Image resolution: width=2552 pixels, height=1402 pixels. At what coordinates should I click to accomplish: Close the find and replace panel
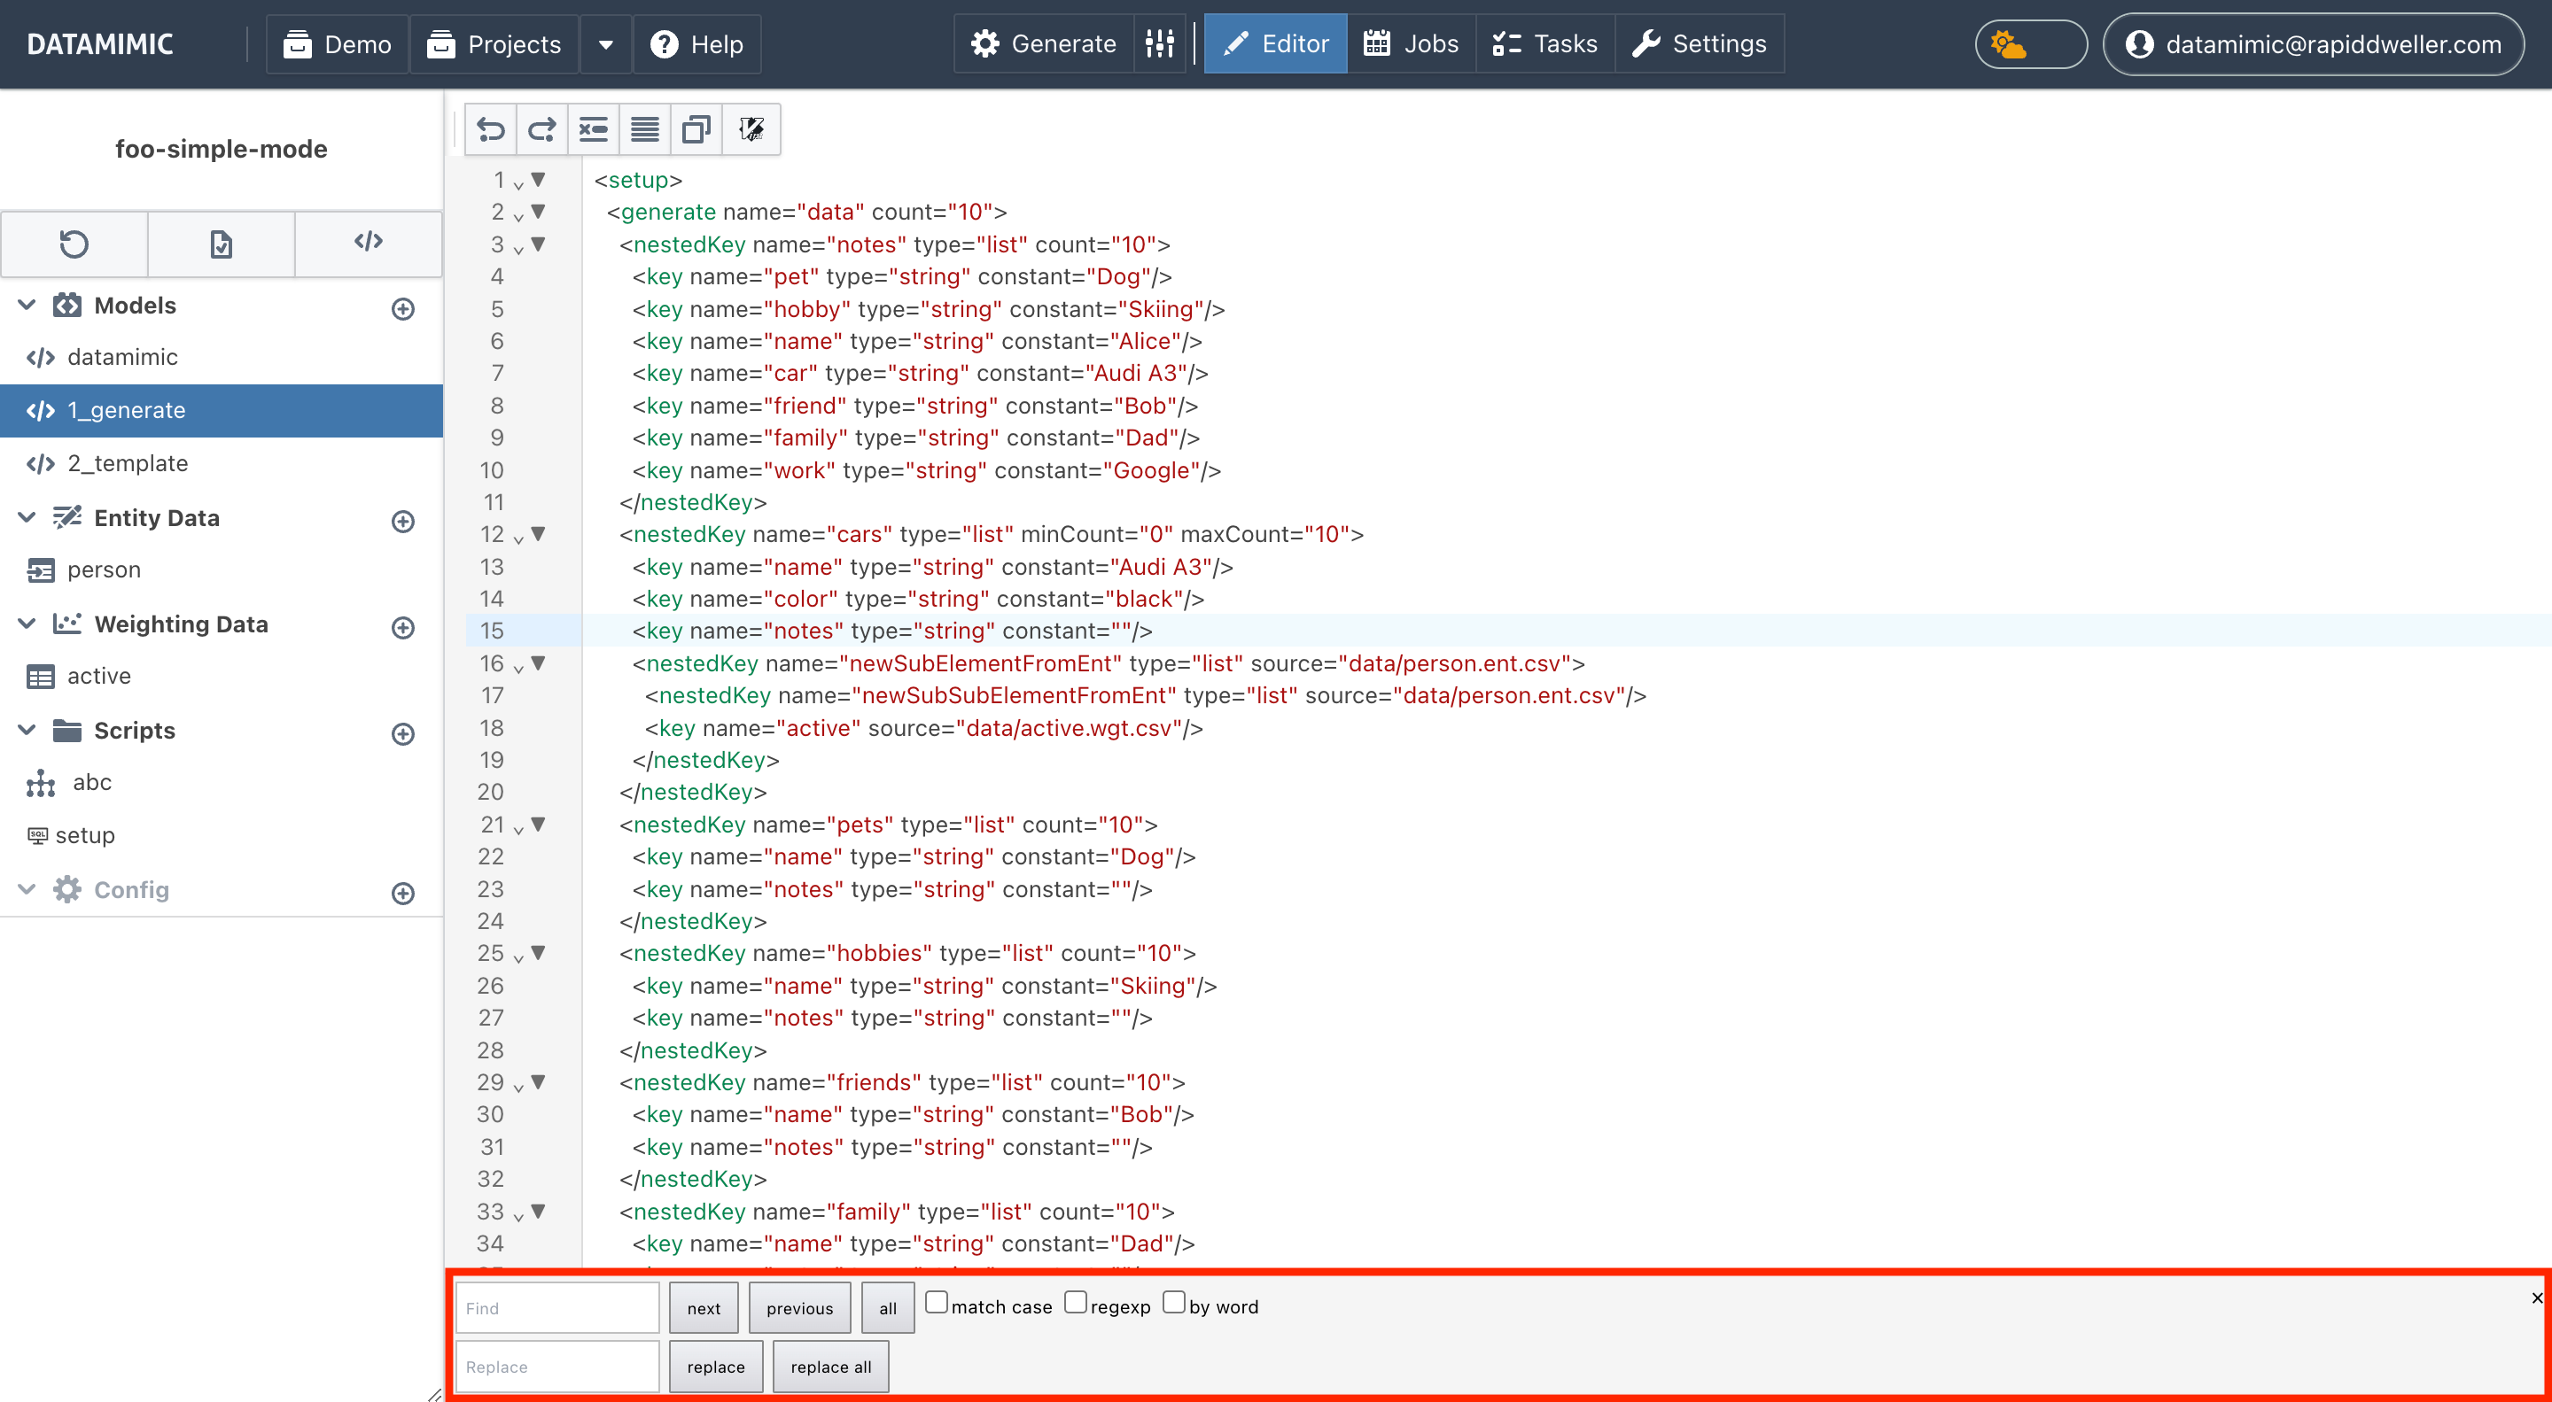pyautogui.click(x=2536, y=1297)
